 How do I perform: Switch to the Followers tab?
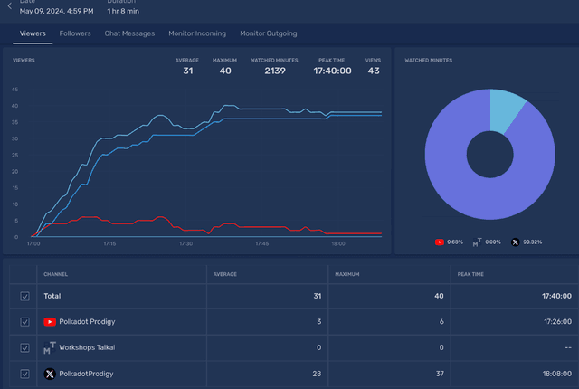click(75, 33)
